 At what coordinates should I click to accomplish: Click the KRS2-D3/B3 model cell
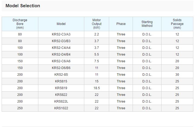[61, 41]
